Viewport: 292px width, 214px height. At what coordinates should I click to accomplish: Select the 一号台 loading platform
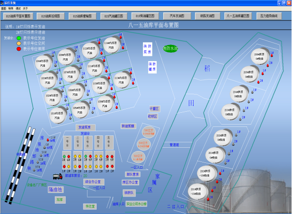click(67, 141)
